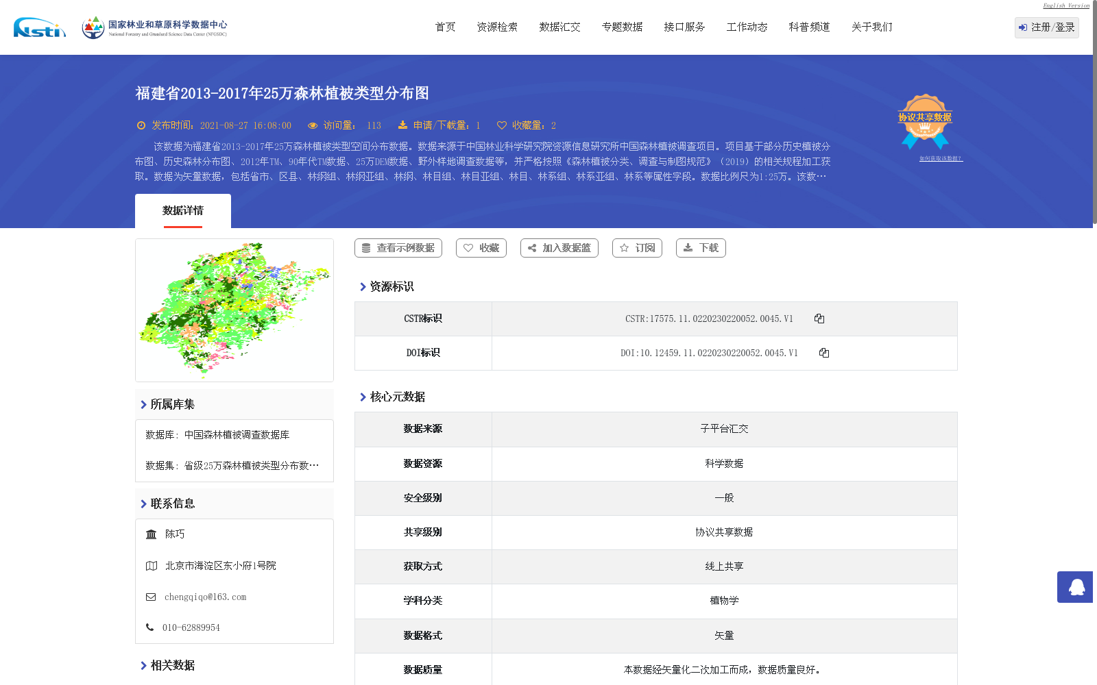
Task: Click the 如何获取该数据? link
Action: [941, 158]
